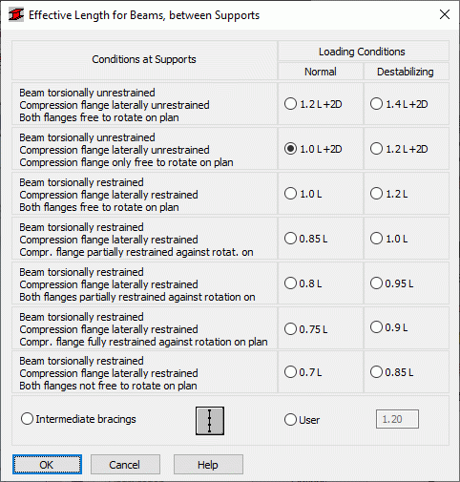460x482 pixels.
Task: Click the intermediate bracings diagram icon button
Action: [x=210, y=421]
